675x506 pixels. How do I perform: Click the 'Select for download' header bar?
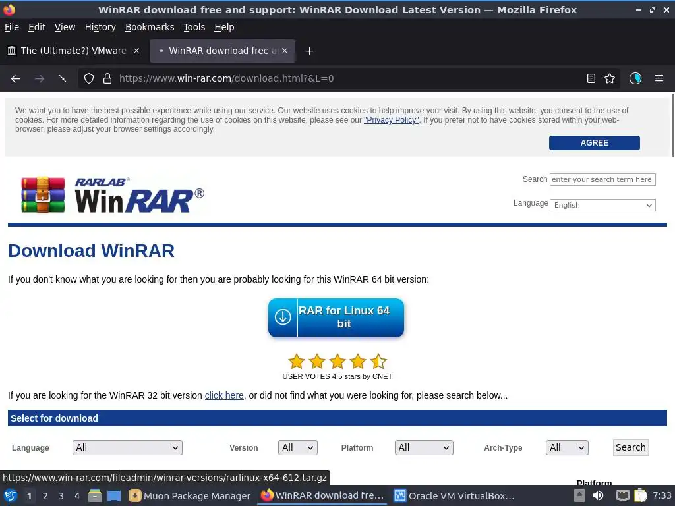(337, 418)
